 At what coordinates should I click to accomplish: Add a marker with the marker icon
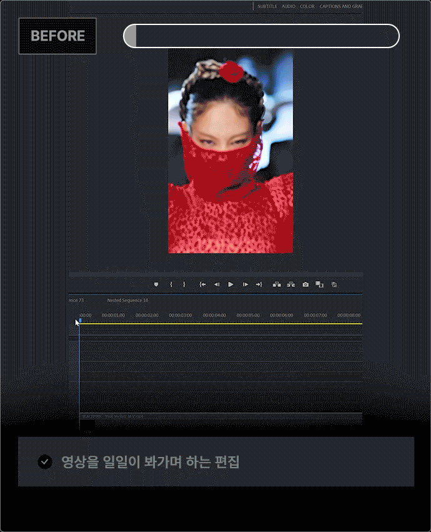[156, 284]
